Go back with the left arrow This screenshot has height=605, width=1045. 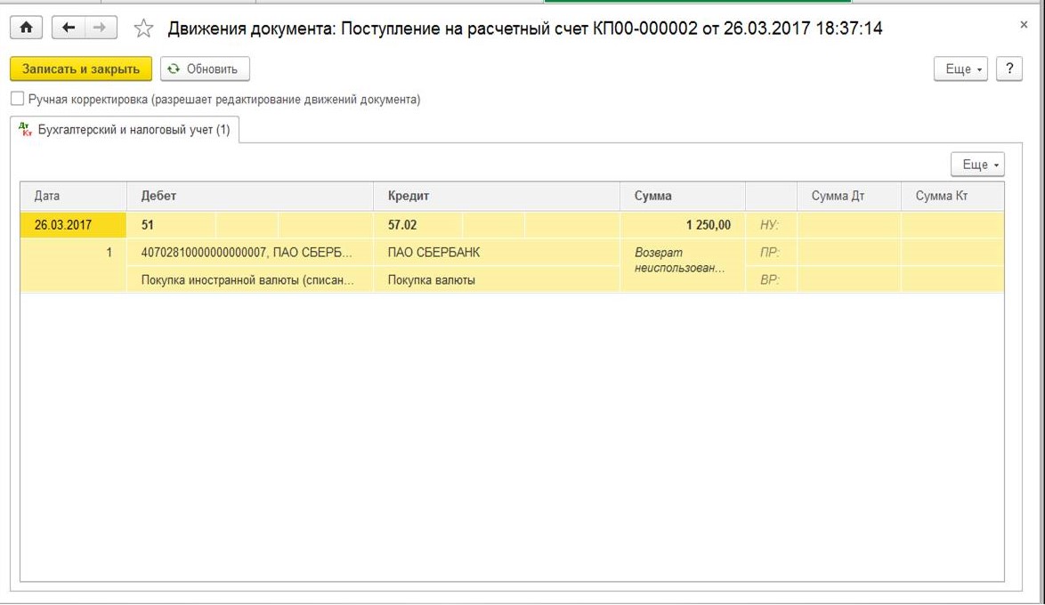coord(69,28)
